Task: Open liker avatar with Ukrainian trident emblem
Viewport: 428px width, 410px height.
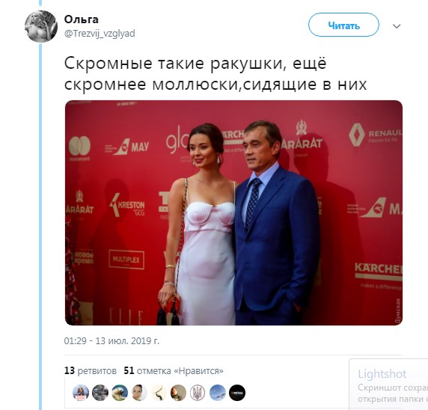Action: pos(198,393)
